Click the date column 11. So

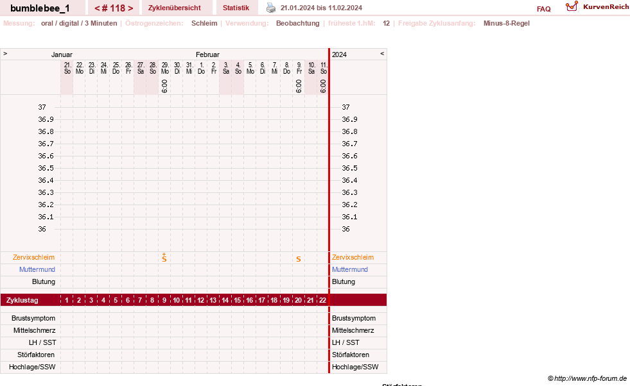(x=324, y=68)
